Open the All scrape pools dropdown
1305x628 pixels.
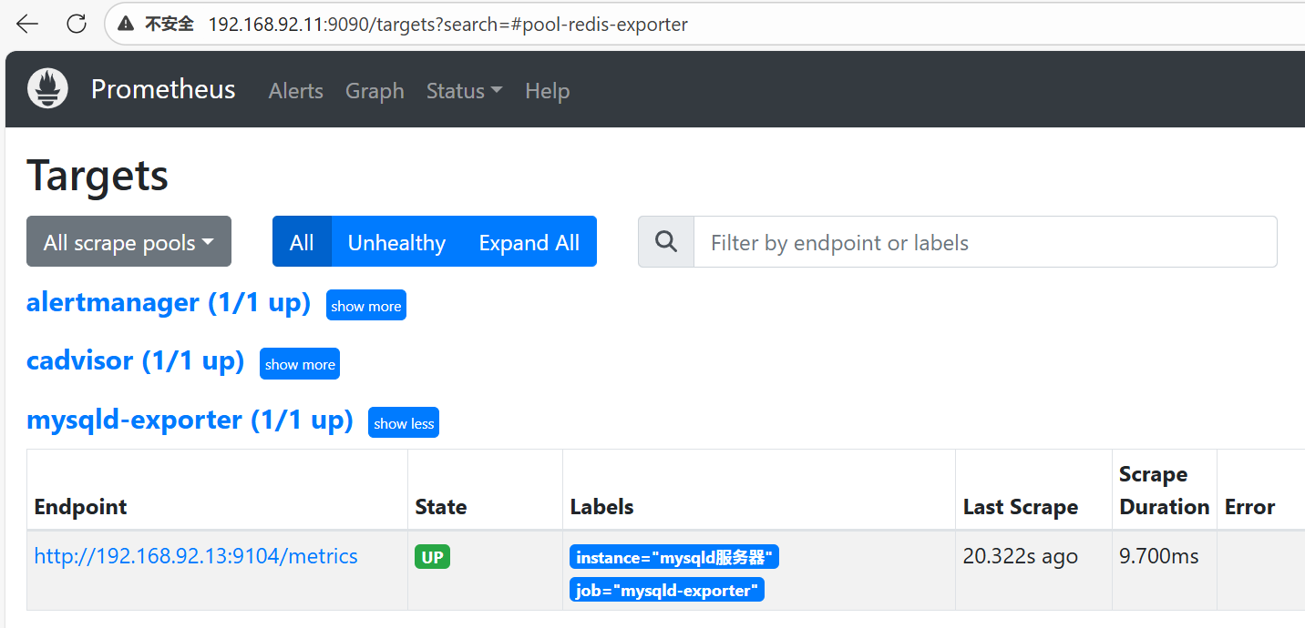coord(128,241)
